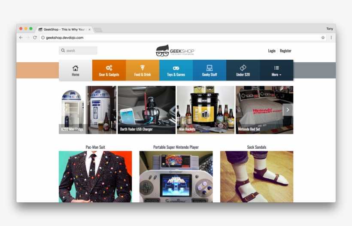Click the More list icon
Viewport: 352px width, 226px height.
[x=276, y=67]
